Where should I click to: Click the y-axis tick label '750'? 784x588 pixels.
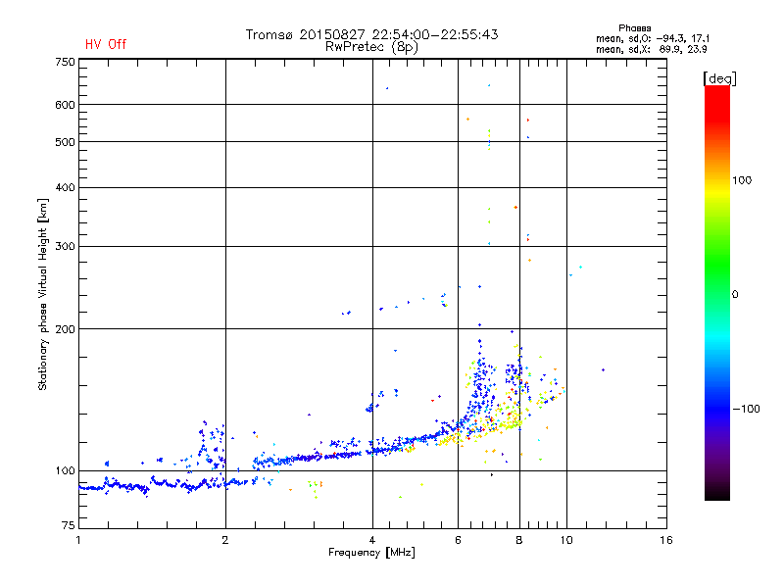pyautogui.click(x=65, y=62)
